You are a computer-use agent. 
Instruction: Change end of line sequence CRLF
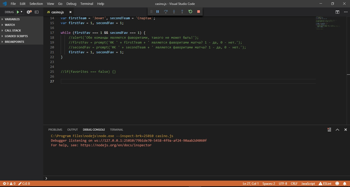(294, 184)
